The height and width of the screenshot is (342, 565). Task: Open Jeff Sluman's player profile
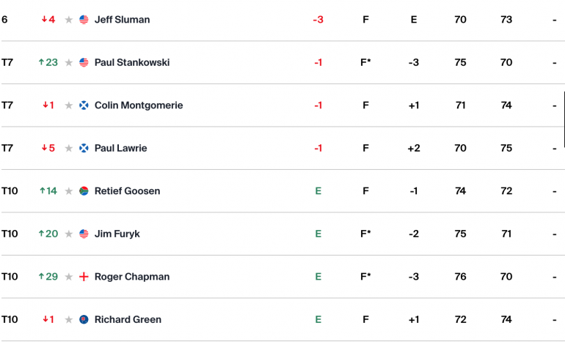pyautogui.click(x=122, y=20)
